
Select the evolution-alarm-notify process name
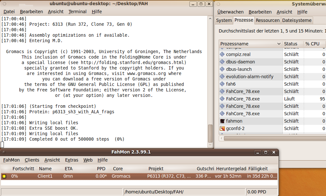pyautogui.click(x=250, y=77)
